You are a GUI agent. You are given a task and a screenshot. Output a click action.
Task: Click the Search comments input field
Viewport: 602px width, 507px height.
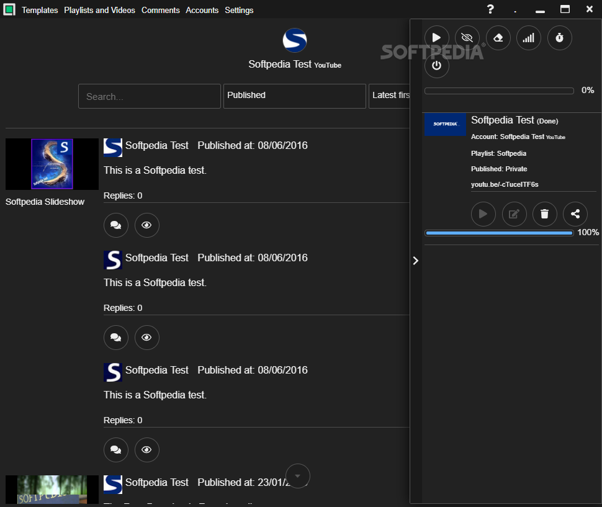pyautogui.click(x=150, y=96)
